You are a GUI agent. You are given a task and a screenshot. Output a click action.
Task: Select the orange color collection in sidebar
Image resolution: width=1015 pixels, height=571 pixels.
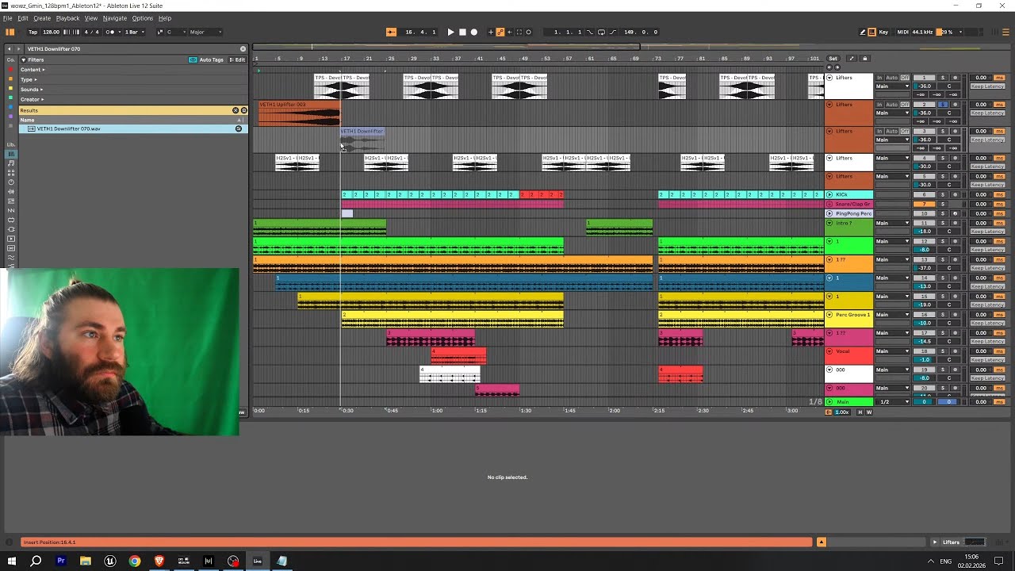pos(10,79)
